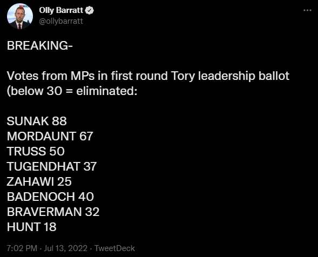Click the verified checkmark badge
Image resolution: width=318 pixels, height=257 pixels.
89,10
